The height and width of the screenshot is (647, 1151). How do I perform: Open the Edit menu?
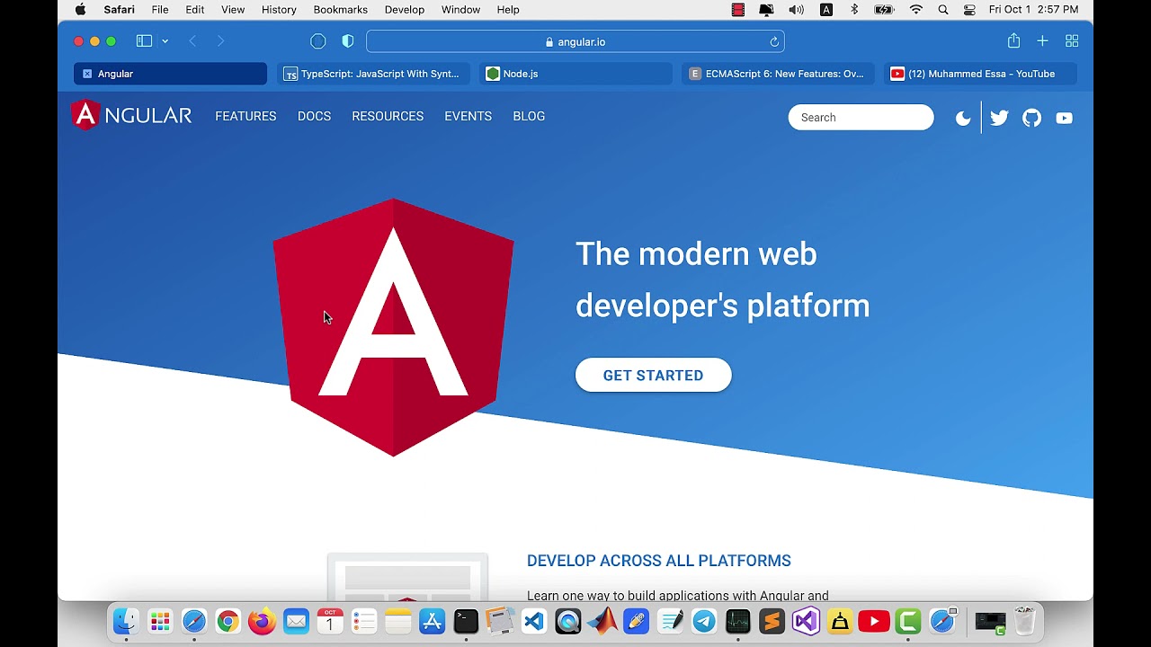pyautogui.click(x=195, y=9)
